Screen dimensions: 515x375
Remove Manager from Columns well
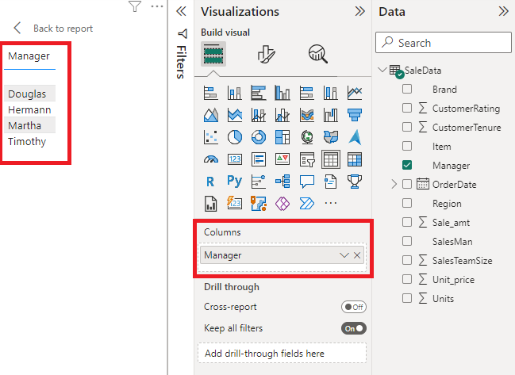click(x=357, y=255)
